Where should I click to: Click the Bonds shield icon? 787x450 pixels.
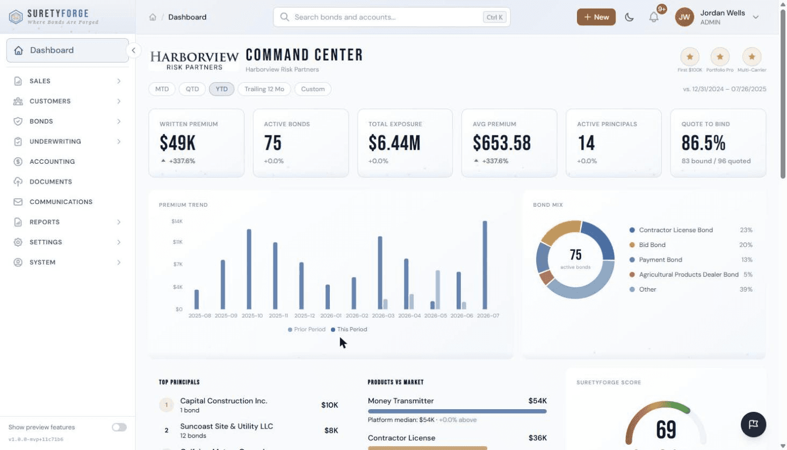(x=18, y=121)
